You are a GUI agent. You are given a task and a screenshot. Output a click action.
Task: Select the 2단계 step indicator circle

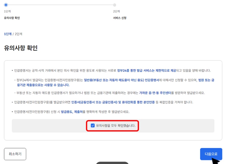point(114,5)
